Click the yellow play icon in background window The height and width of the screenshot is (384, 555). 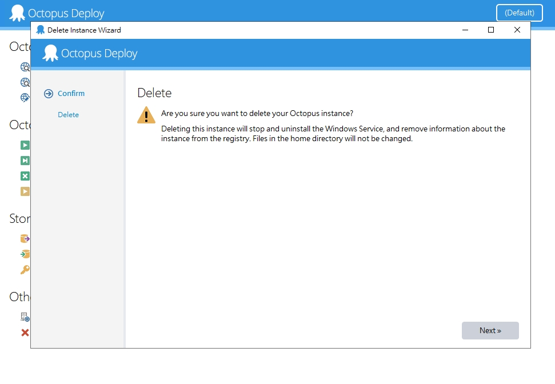(25, 191)
